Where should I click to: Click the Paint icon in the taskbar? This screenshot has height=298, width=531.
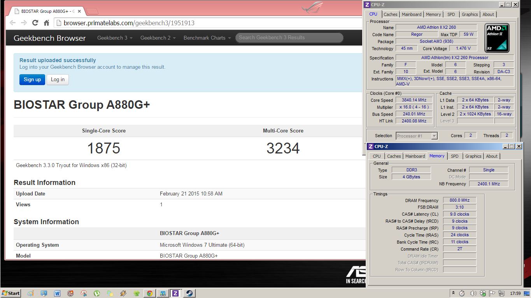click(x=31, y=293)
